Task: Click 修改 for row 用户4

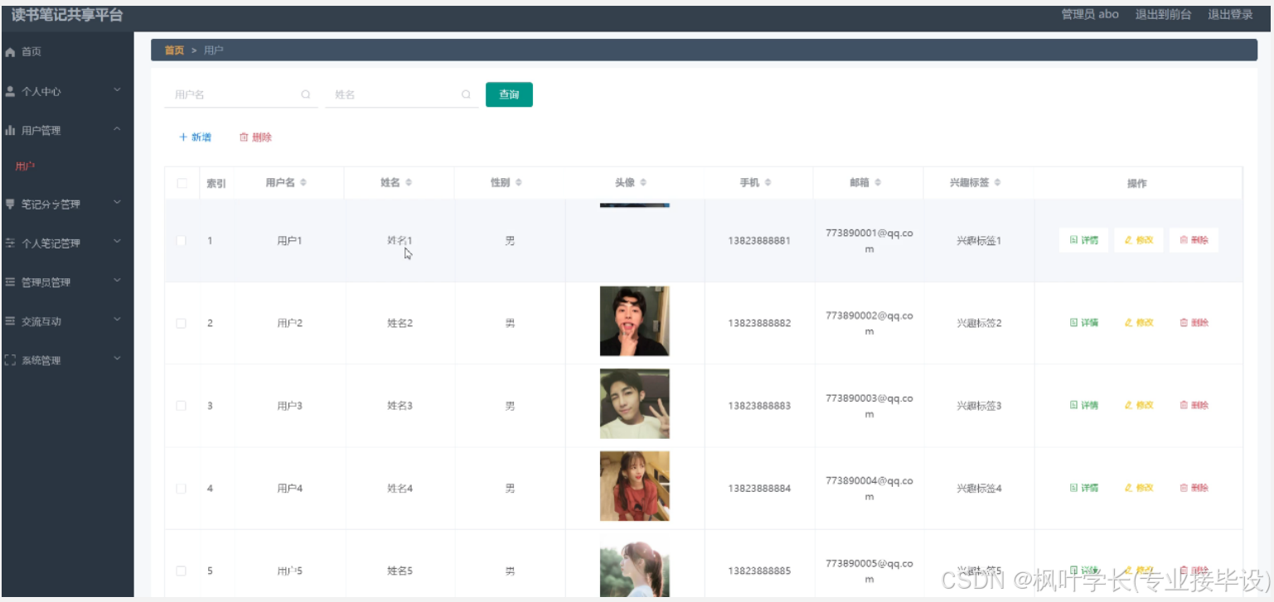Action: [1139, 489]
